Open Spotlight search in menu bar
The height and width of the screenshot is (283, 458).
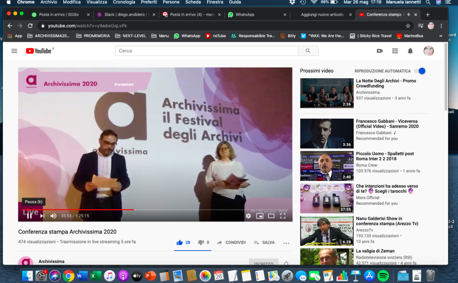428,2
